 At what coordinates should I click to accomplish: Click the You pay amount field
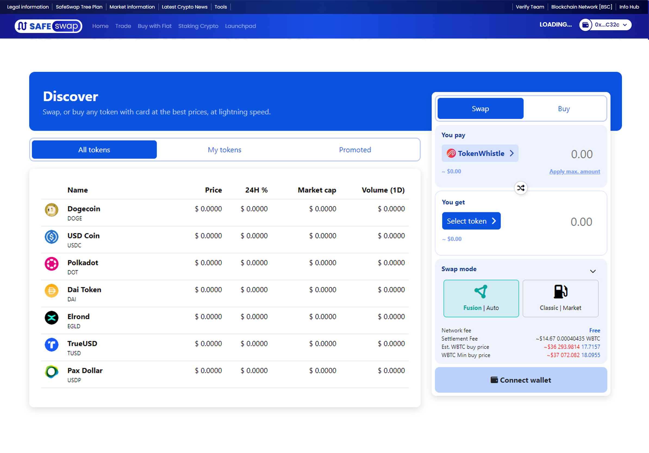(x=582, y=154)
